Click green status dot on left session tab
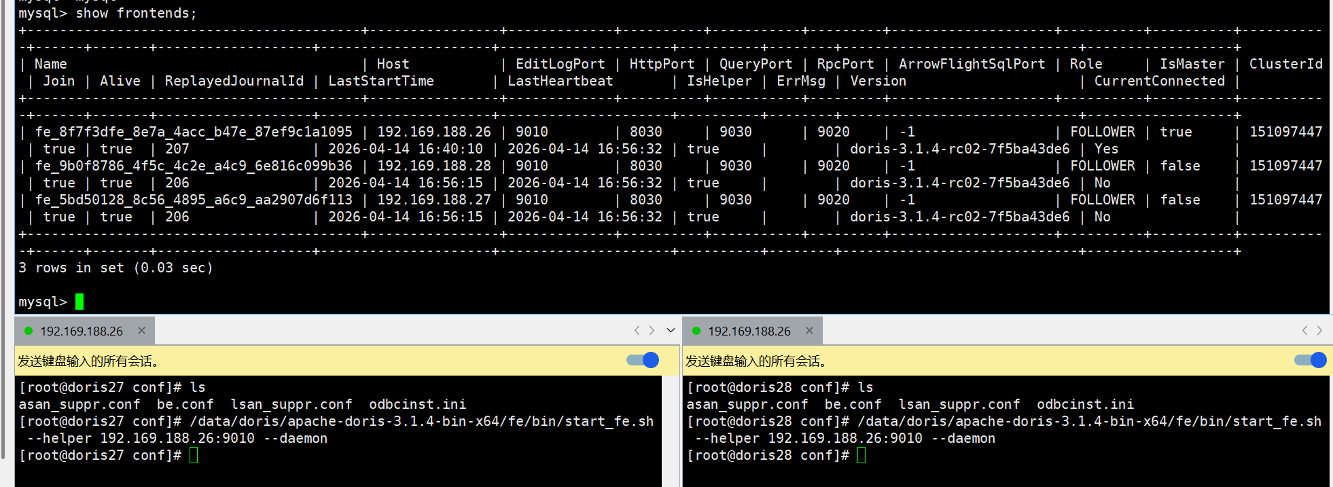This screenshot has height=487, width=1333. 29,331
